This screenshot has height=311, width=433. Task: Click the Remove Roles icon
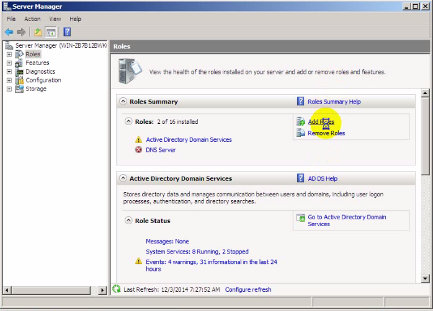pyautogui.click(x=300, y=133)
